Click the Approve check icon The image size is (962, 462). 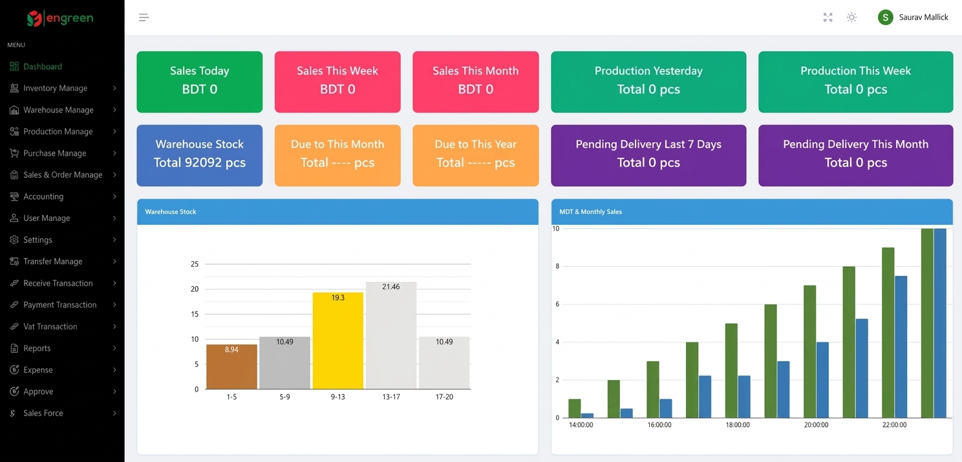click(x=14, y=392)
